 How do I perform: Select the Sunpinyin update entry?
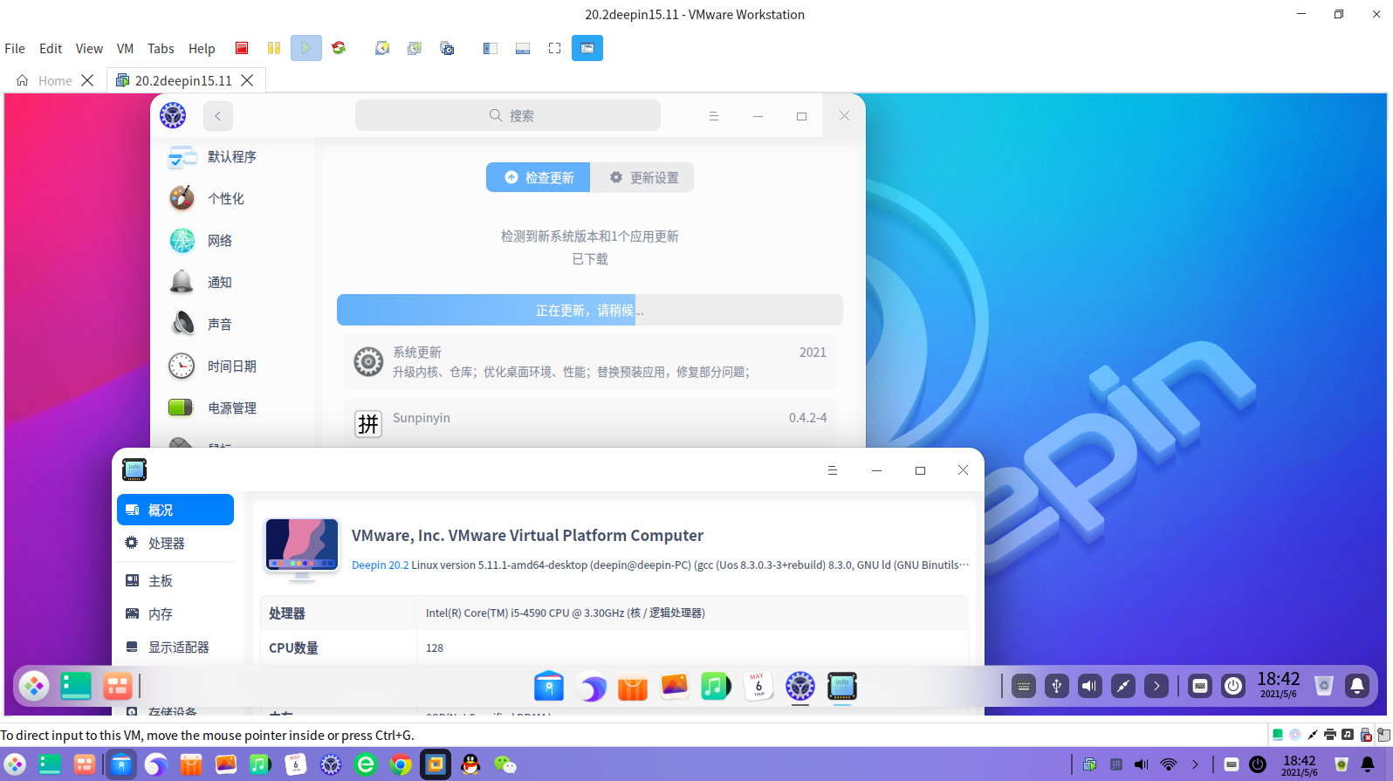point(590,423)
